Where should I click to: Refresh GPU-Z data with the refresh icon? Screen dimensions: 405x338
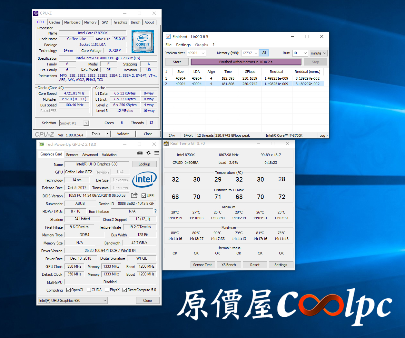(x=148, y=153)
